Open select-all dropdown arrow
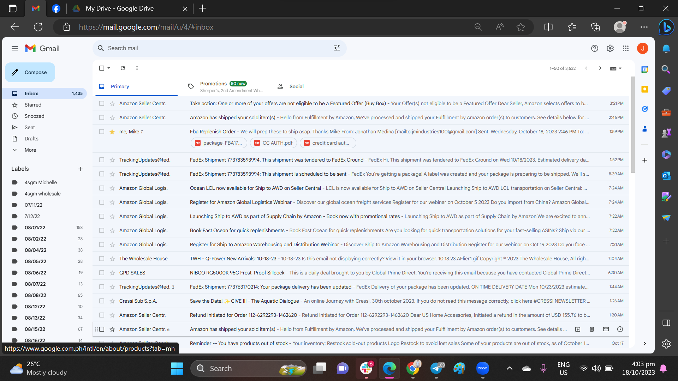The image size is (678, 381). (109, 68)
